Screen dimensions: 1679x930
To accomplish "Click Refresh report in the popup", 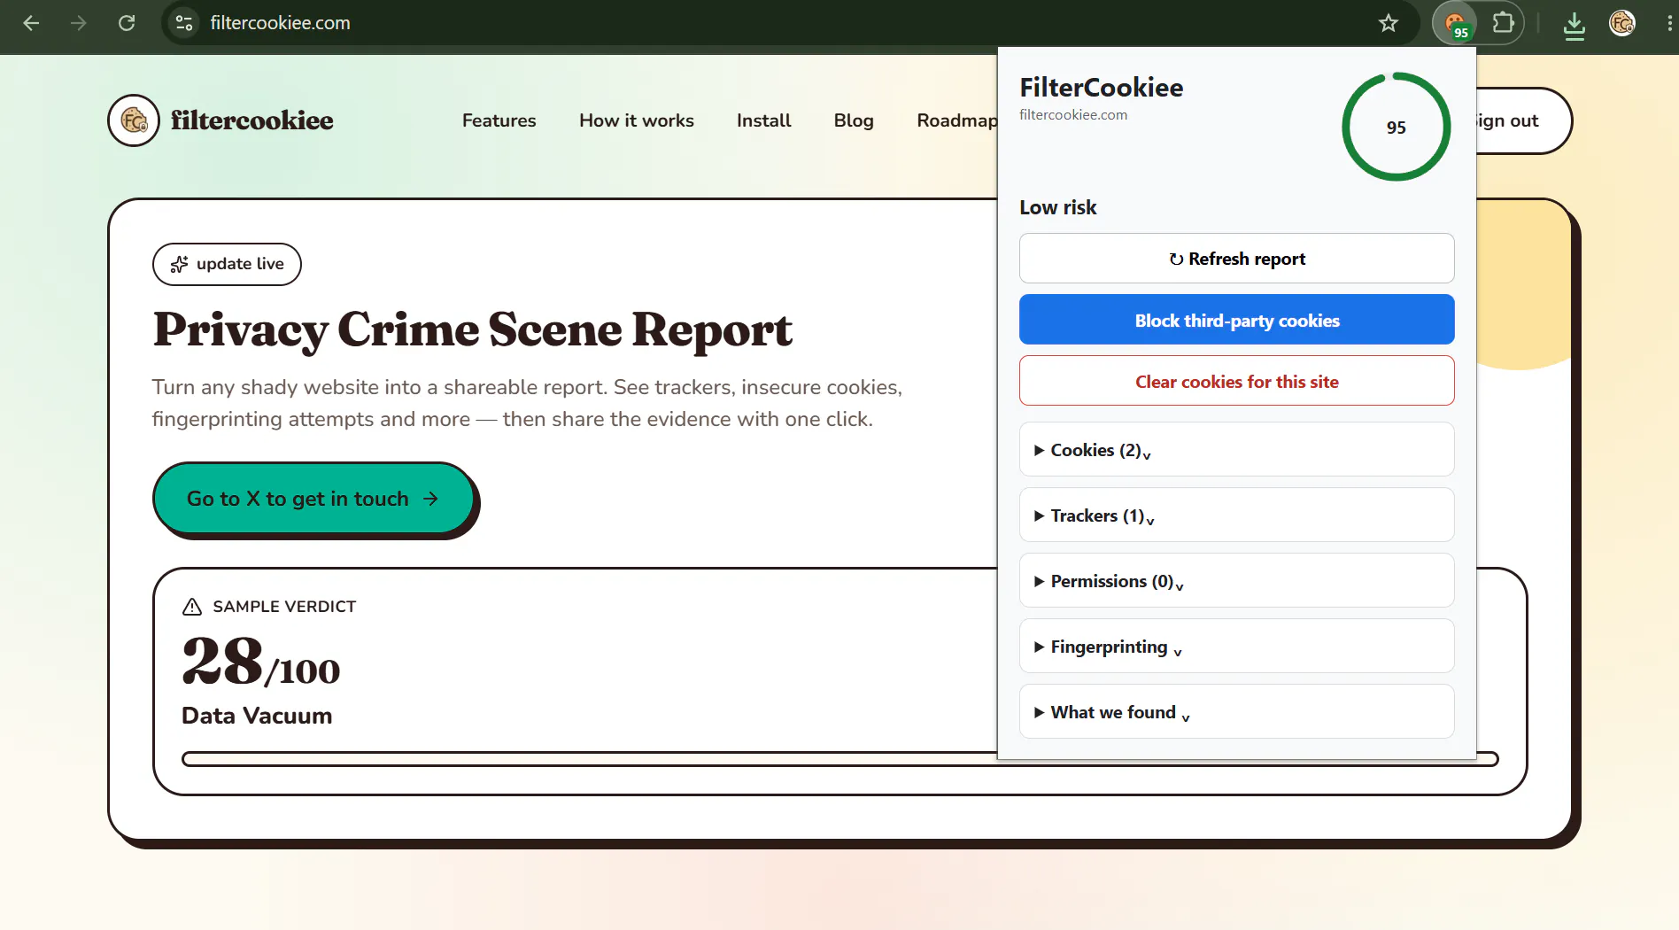I will (x=1236, y=259).
